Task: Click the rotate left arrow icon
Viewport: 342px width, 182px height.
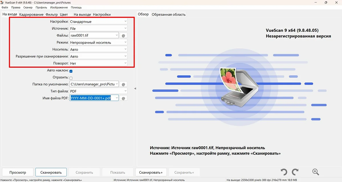Action: click(284, 172)
